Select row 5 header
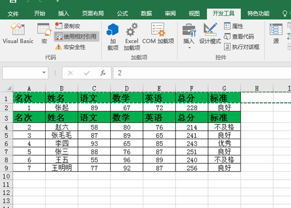Viewport: 291px width, 208px height. tap(6, 135)
